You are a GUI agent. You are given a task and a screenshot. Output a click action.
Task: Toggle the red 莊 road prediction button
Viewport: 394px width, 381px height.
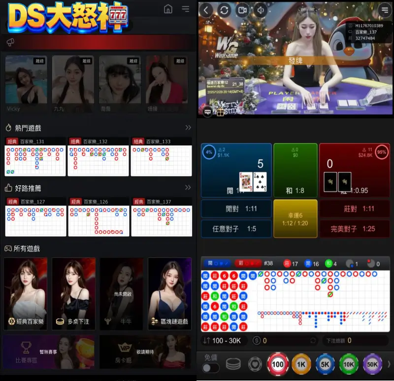247,263
